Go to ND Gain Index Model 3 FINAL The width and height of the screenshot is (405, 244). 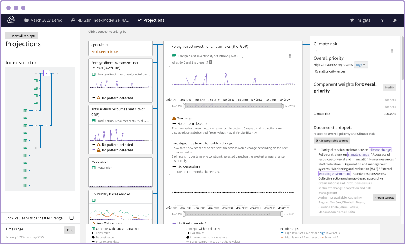pyautogui.click(x=100, y=20)
